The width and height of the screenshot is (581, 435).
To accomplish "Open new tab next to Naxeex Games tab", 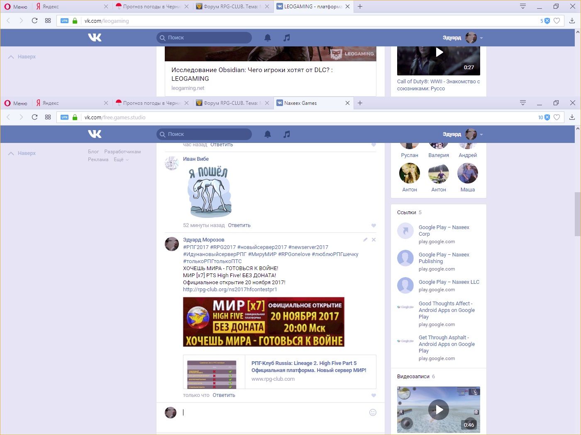I will 360,103.
